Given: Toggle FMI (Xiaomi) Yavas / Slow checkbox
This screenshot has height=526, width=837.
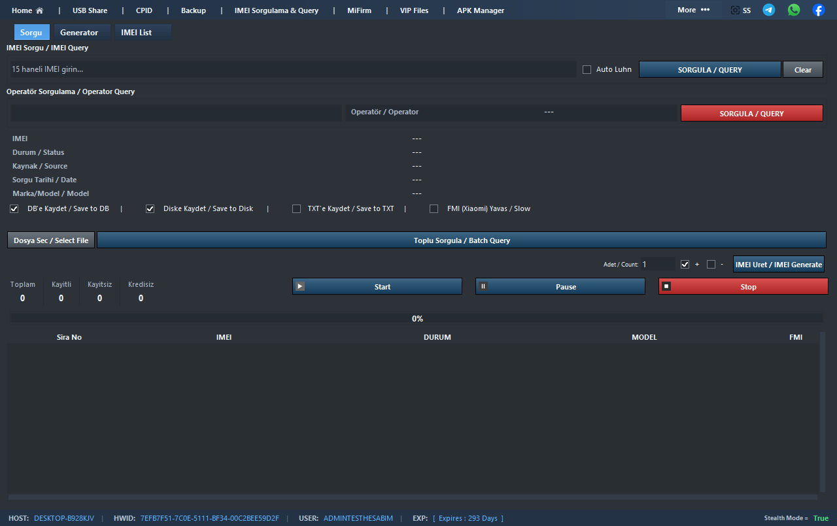Looking at the screenshot, I should [434, 209].
